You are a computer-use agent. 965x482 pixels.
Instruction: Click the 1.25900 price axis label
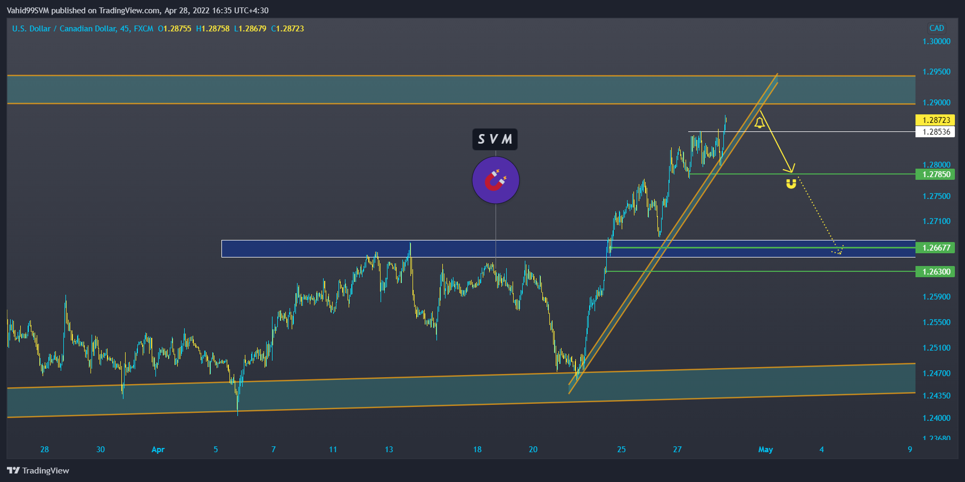click(x=936, y=297)
